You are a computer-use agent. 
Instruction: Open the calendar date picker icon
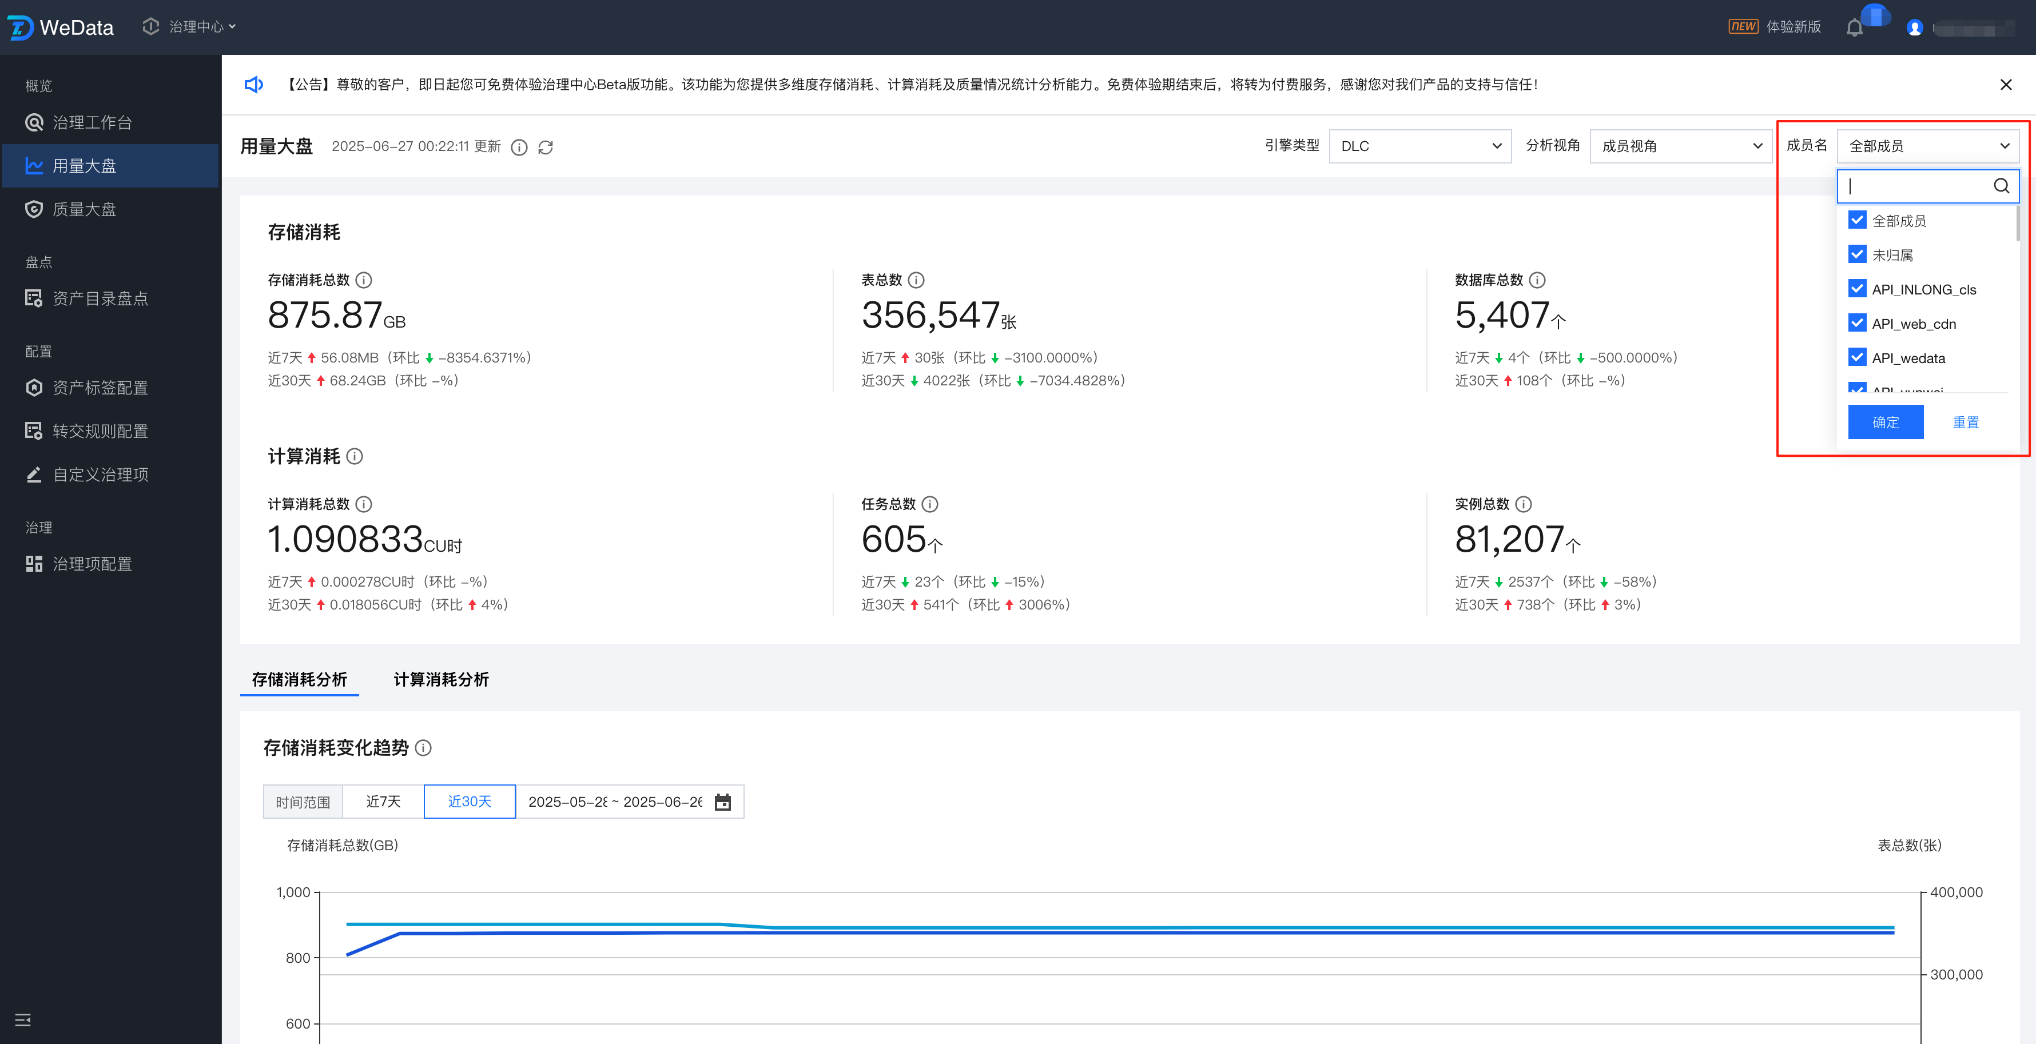click(x=722, y=802)
